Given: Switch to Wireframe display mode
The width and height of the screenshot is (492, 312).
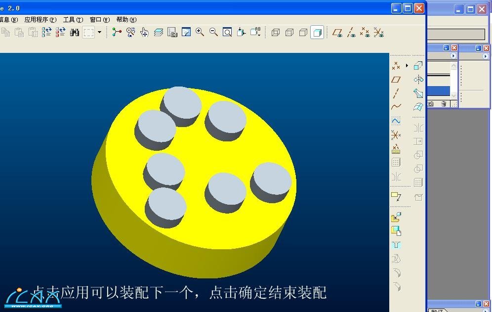Looking at the screenshot, I should click(x=276, y=33).
